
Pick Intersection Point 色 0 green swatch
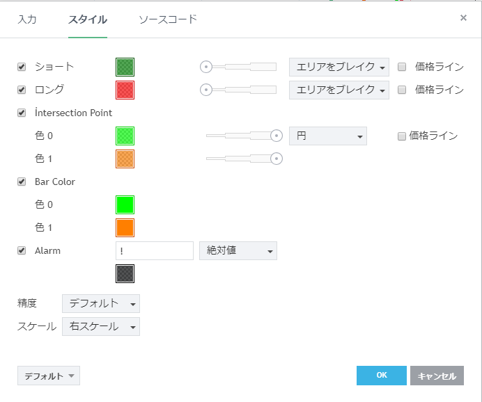[125, 136]
